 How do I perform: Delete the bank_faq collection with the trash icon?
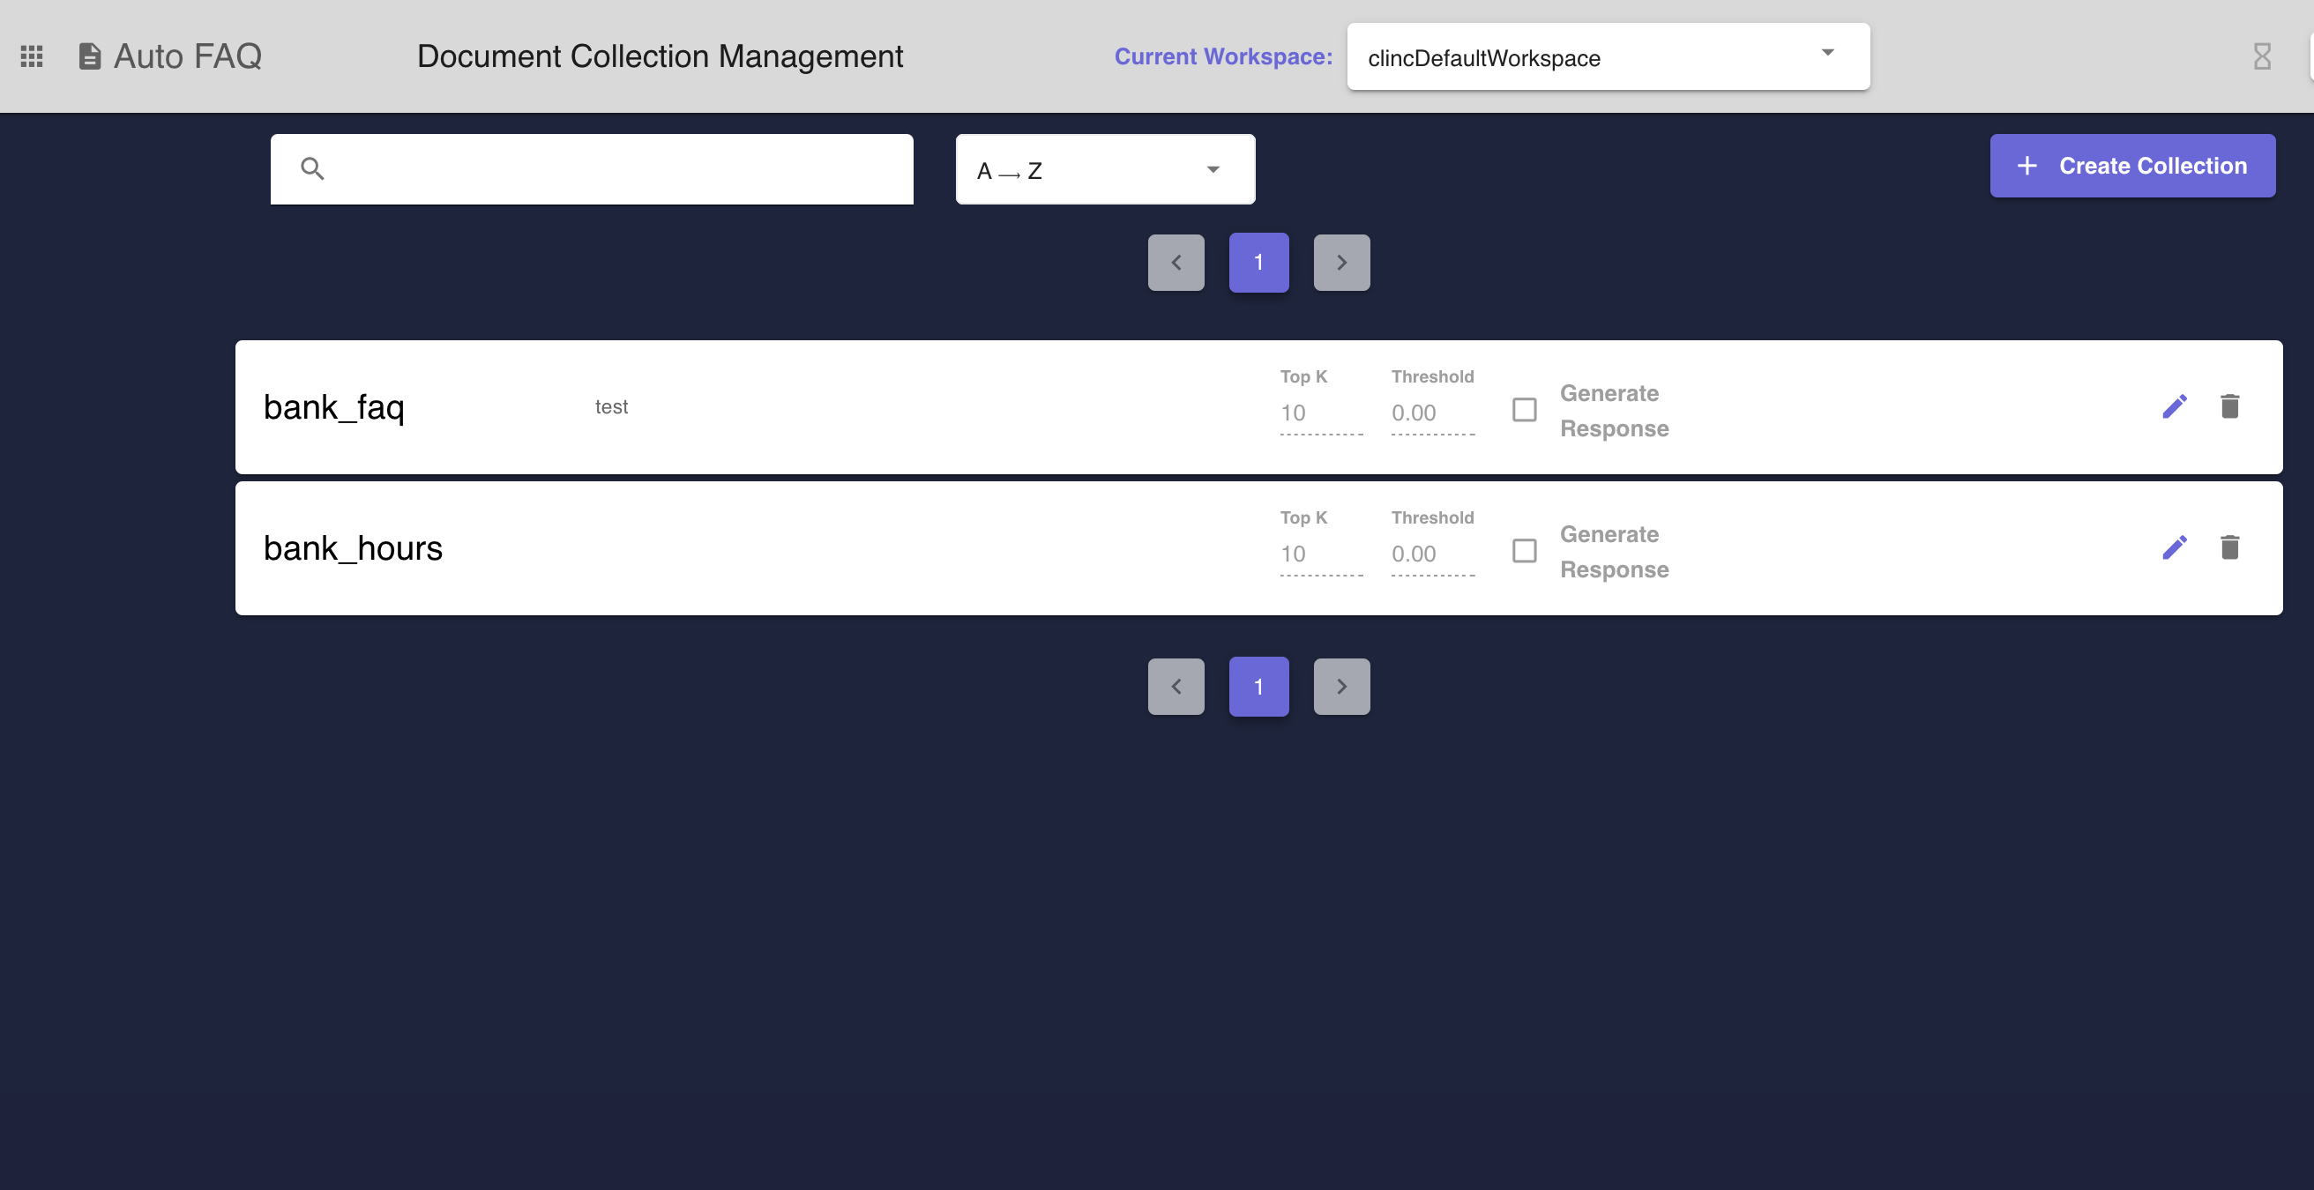(2229, 407)
